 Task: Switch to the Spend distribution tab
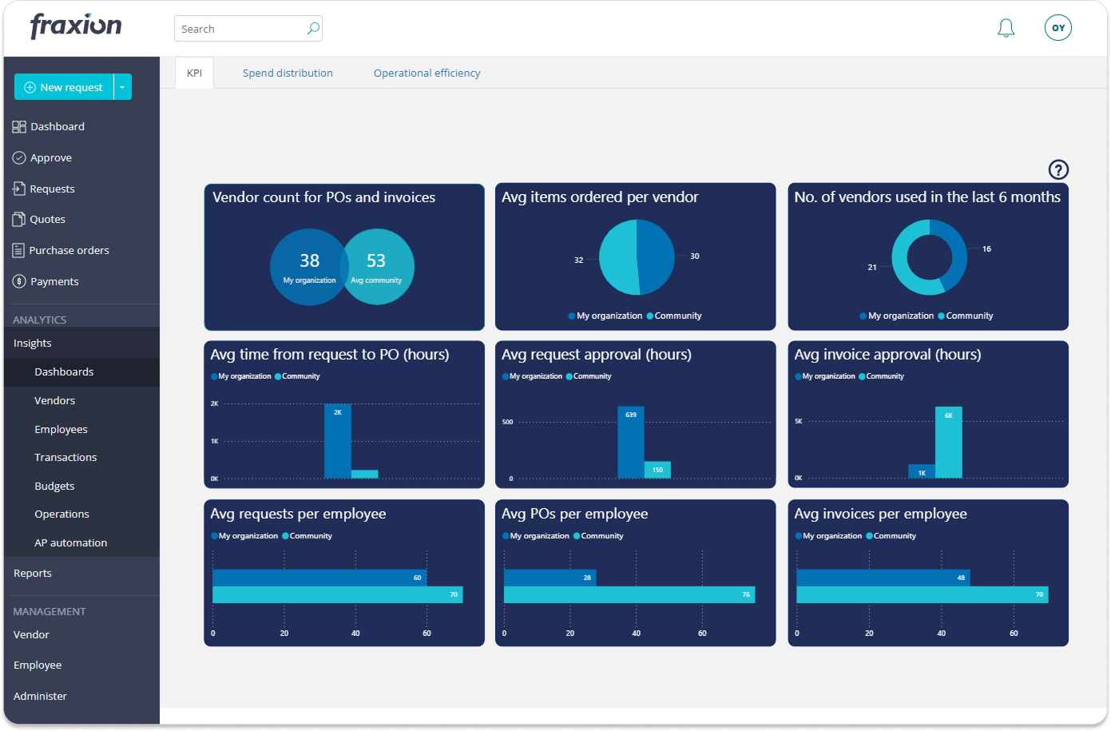click(288, 73)
